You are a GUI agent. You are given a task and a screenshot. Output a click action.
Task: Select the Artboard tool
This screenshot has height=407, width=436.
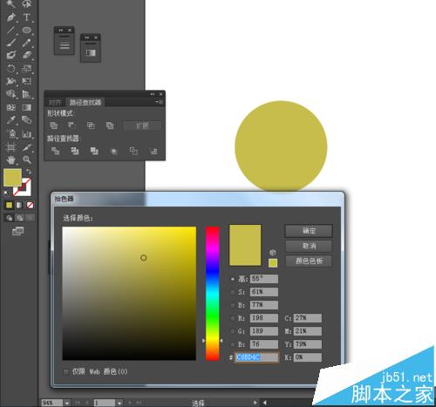[x=11, y=147]
